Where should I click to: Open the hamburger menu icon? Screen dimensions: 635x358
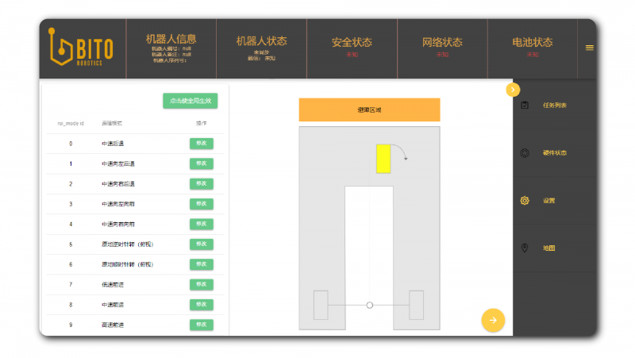(589, 48)
